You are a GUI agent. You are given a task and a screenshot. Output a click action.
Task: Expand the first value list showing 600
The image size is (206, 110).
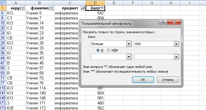click(x=176, y=44)
